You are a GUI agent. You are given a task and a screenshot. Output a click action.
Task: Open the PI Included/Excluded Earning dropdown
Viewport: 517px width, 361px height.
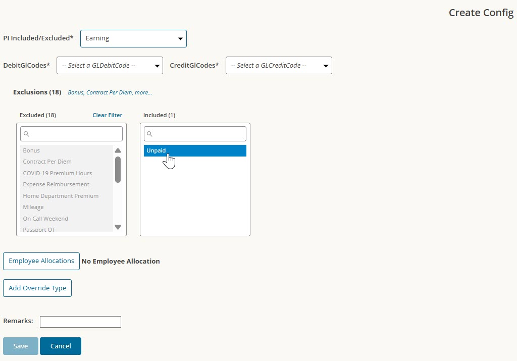133,38
